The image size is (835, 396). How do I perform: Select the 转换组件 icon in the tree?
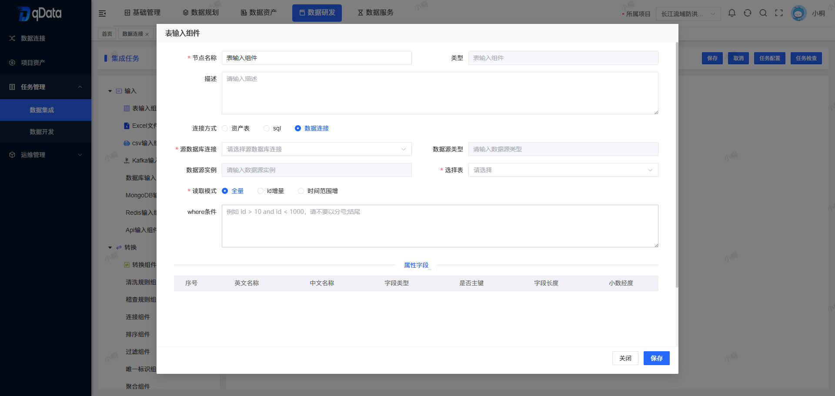(127, 265)
